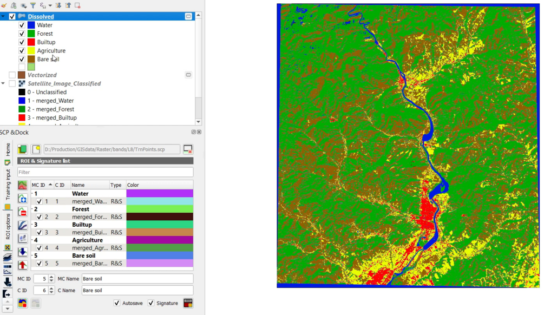The image size is (544, 315).
Task: Click the Name column header
Action: click(x=90, y=185)
